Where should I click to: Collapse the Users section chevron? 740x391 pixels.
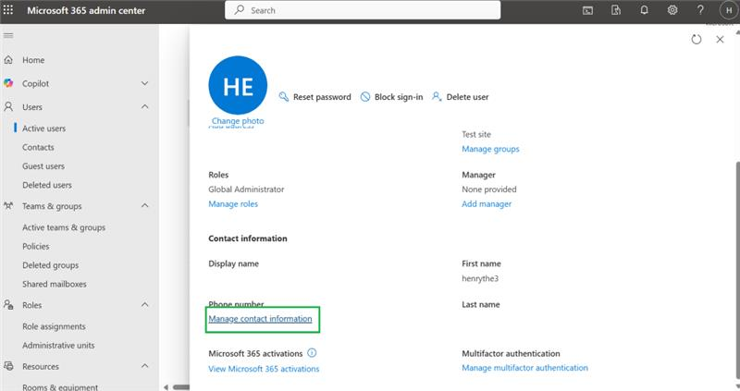click(x=145, y=106)
